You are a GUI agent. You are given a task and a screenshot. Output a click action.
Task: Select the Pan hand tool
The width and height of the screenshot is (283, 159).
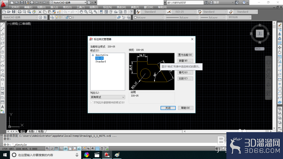(x=81, y=12)
